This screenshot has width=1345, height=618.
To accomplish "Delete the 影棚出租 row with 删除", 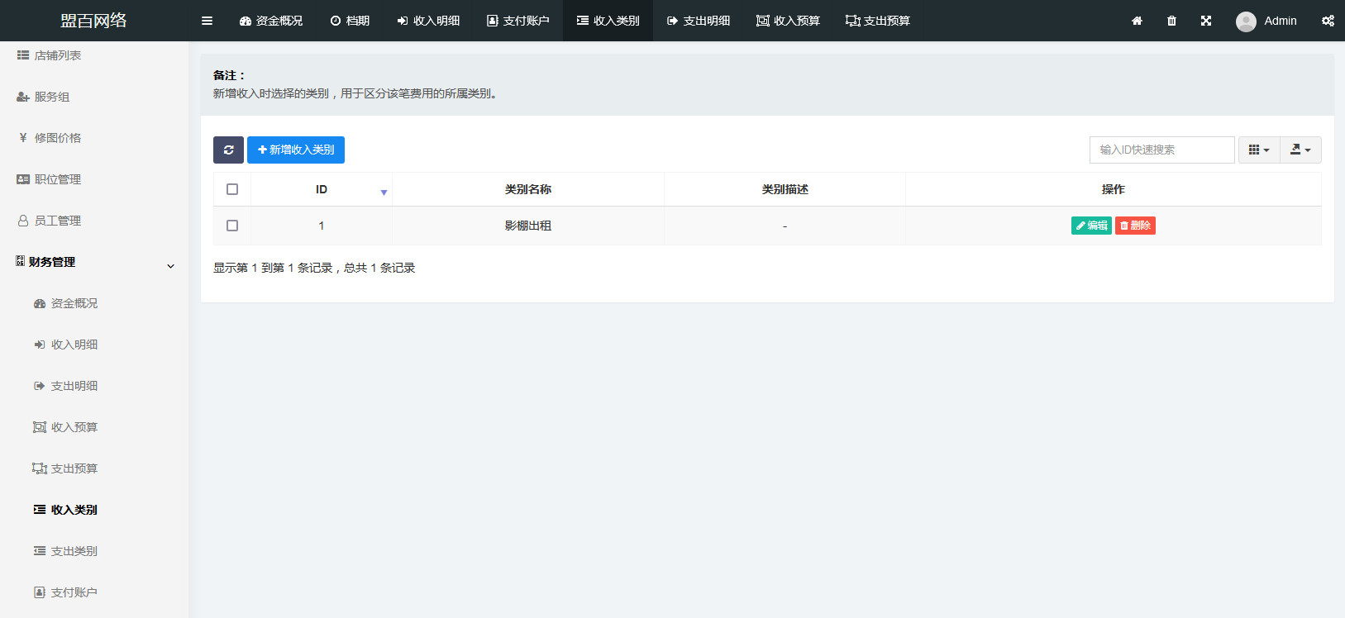I will [x=1135, y=226].
